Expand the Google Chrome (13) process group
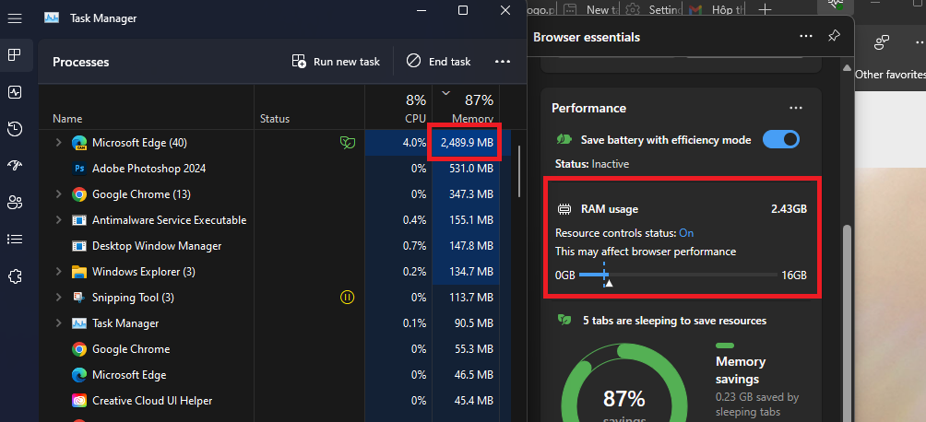Screen dimensions: 926x422 58,194
